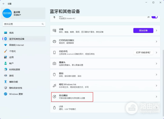Expand the 设备 row chevron
Screen dimensions: 164x119
coord(156,30)
